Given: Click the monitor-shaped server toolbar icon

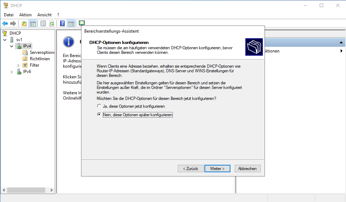Looking at the screenshot, I should (82, 23).
